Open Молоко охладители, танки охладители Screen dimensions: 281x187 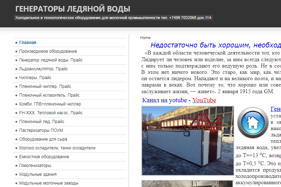click(57, 148)
